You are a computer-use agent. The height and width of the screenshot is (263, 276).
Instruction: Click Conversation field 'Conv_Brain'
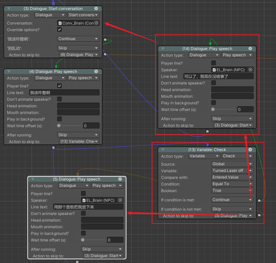click(x=78, y=23)
